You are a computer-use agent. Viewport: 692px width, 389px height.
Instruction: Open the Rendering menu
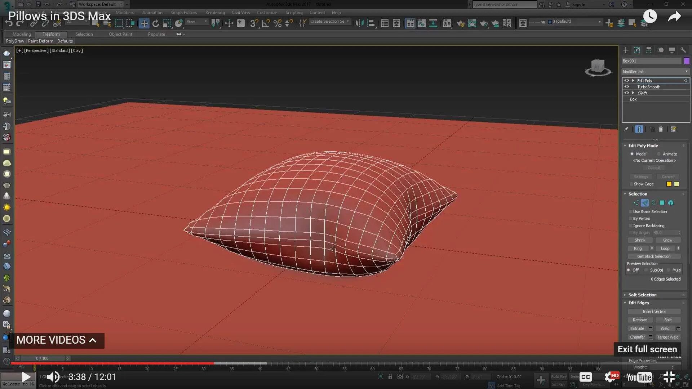215,13
